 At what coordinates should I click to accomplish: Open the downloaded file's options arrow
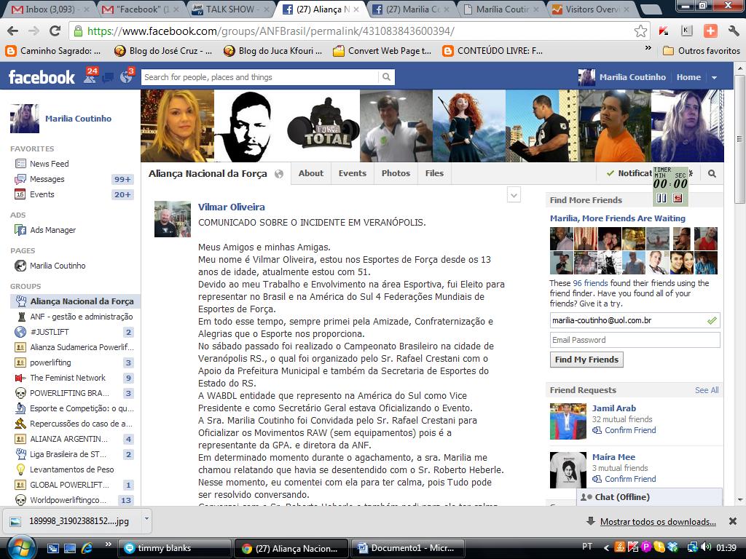click(146, 519)
